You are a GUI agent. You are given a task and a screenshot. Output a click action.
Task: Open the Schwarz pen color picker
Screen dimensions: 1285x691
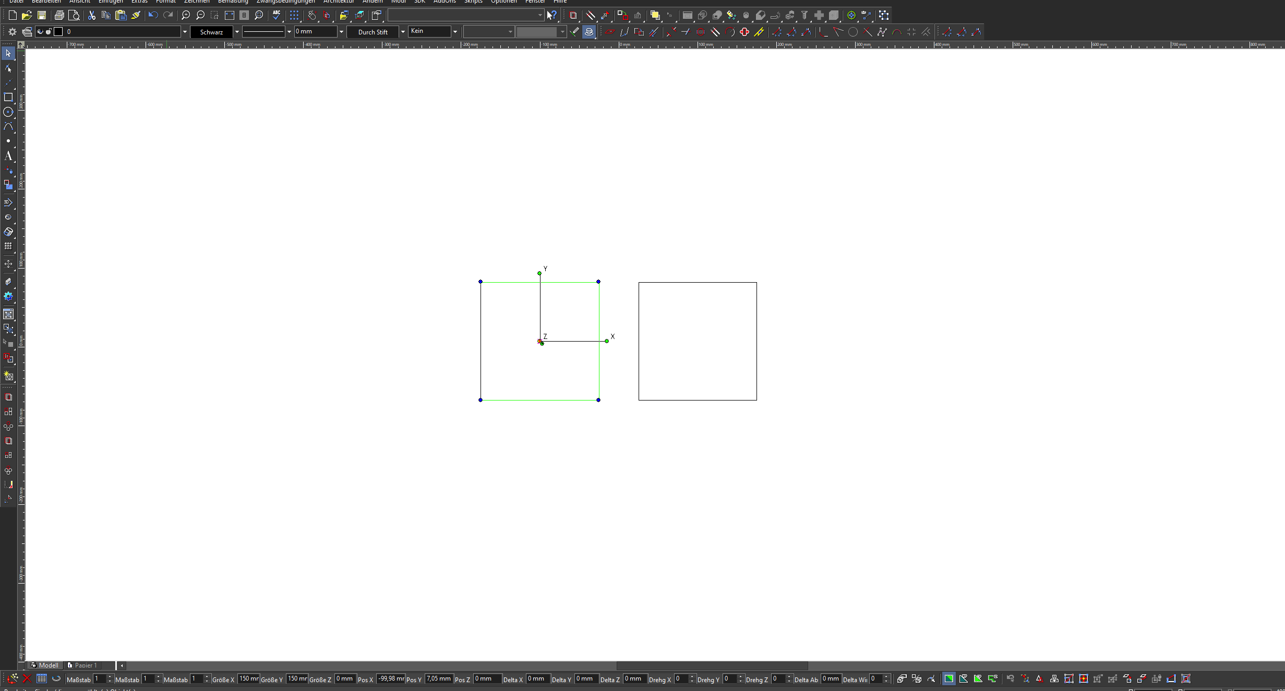[x=211, y=32]
